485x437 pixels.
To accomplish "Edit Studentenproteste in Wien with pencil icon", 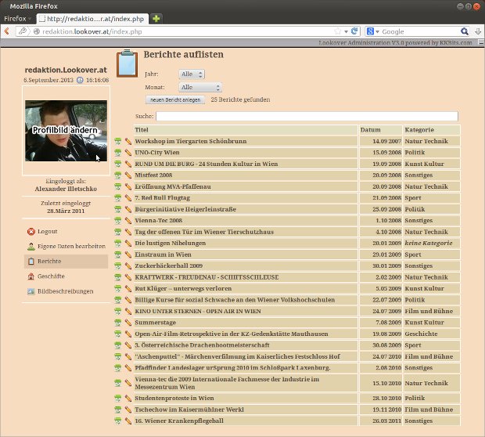I will click(128, 399).
